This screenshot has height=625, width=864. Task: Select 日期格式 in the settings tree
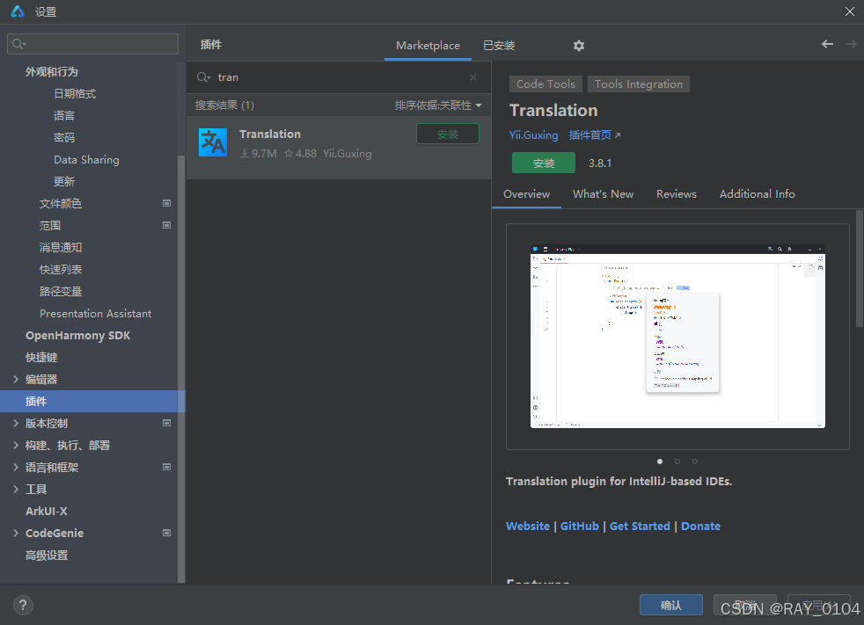(75, 93)
